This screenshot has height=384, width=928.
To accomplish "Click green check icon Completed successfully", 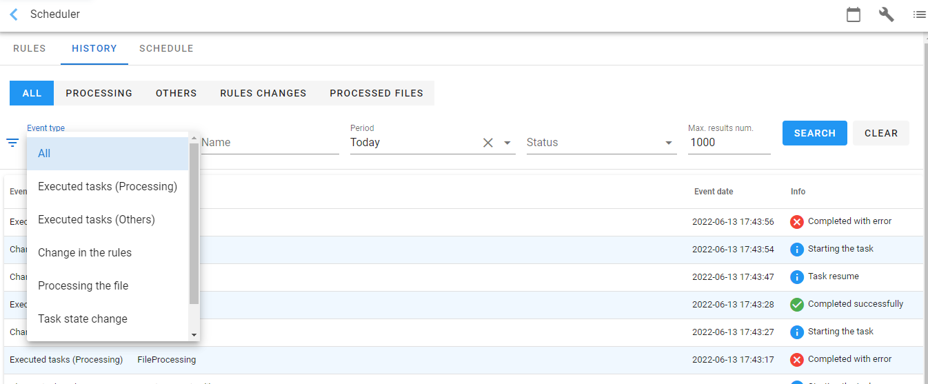I will click(797, 305).
